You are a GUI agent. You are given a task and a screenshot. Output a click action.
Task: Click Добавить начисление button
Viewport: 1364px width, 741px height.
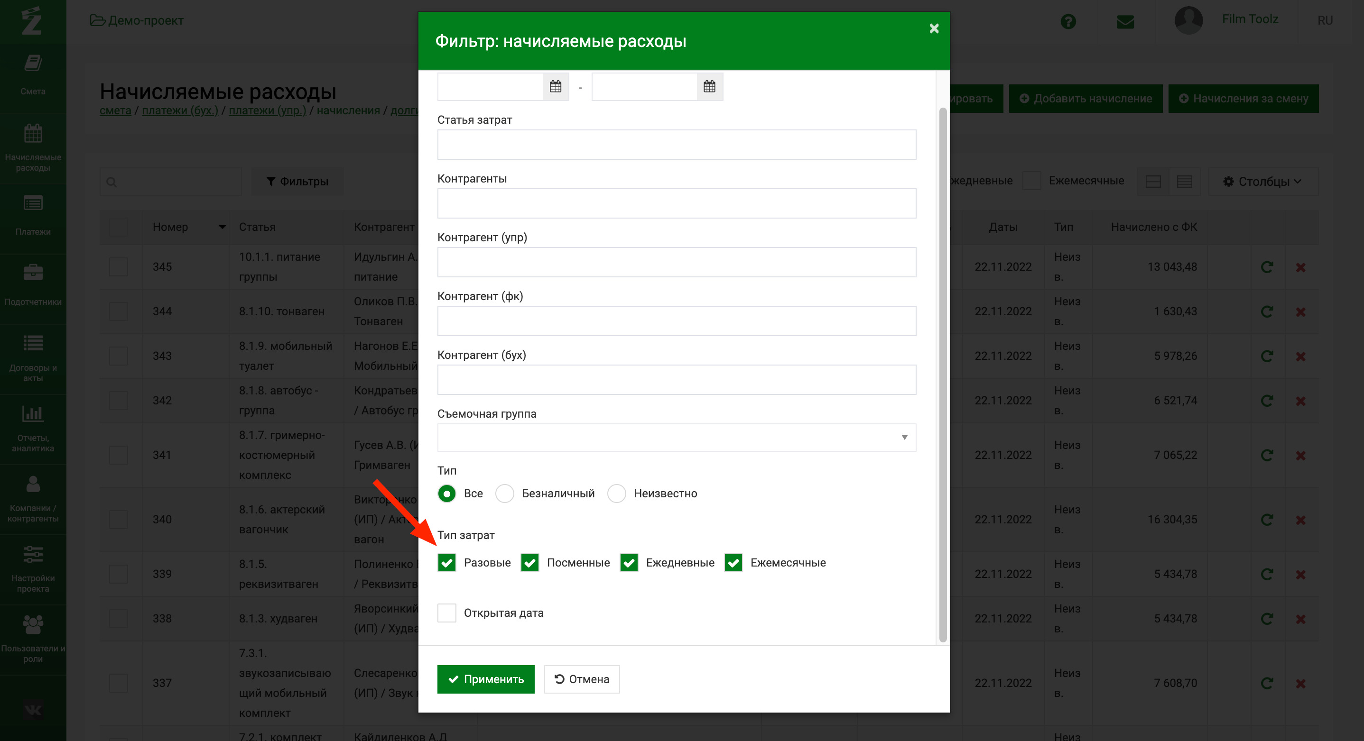tap(1086, 99)
